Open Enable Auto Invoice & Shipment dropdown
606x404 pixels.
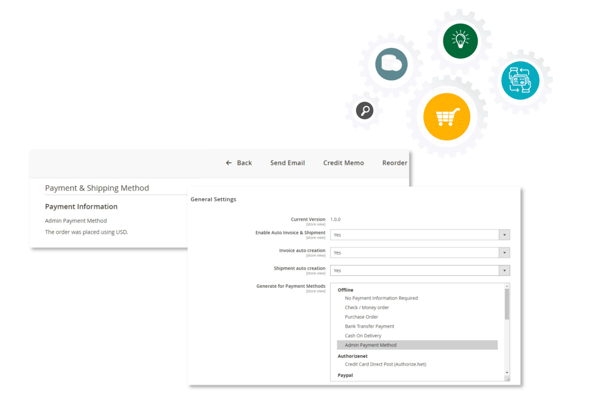420,235
